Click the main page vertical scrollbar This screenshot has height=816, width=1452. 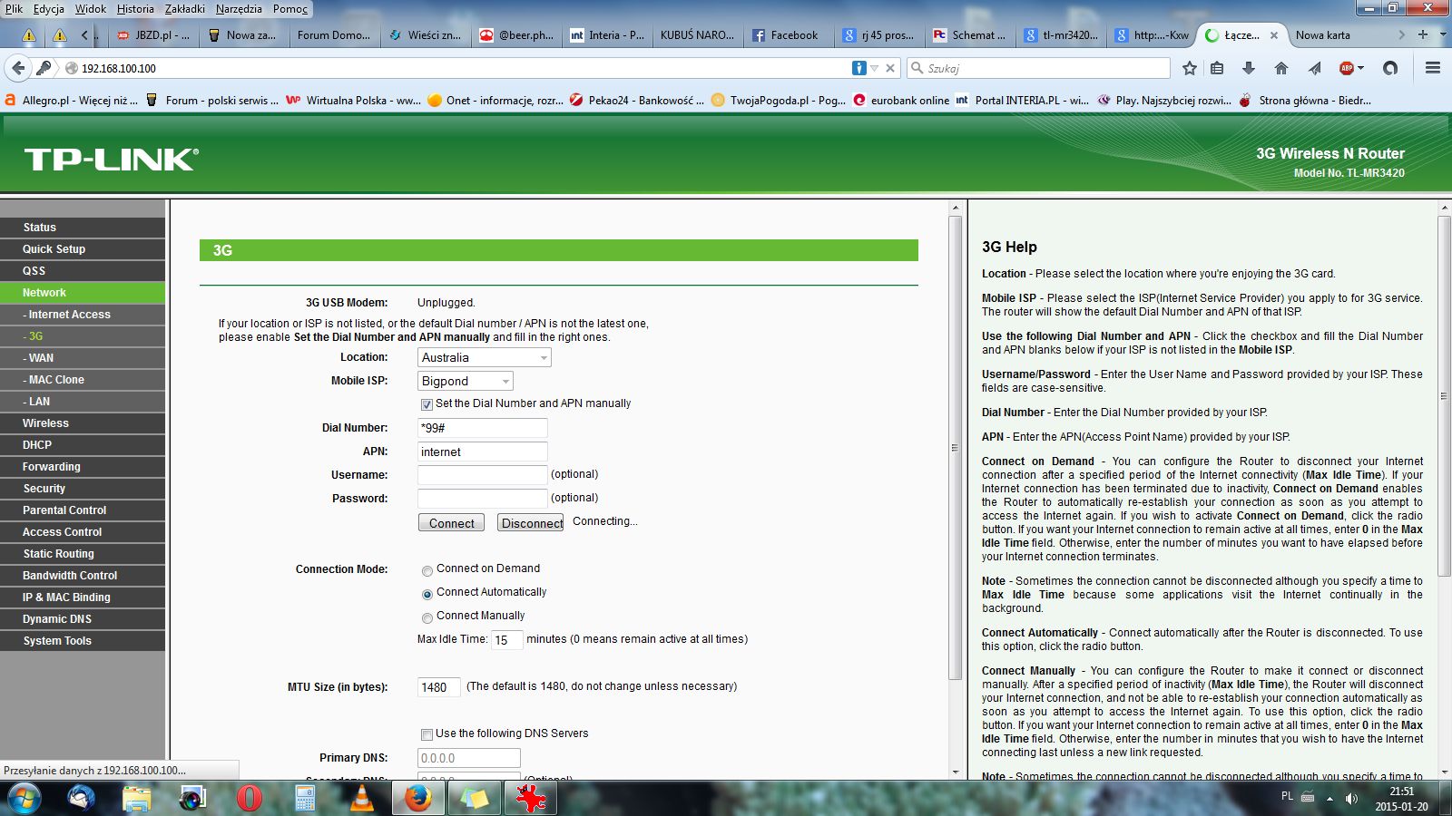click(955, 448)
